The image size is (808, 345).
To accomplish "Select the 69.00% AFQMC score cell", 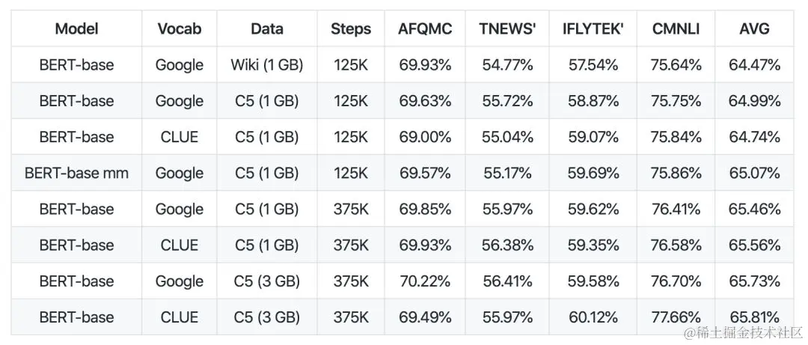I will point(425,137).
